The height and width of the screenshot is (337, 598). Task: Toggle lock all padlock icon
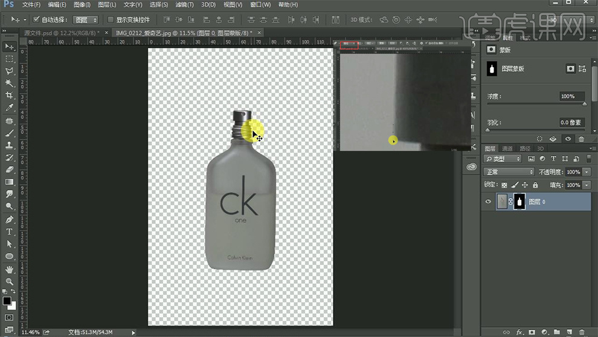535,185
